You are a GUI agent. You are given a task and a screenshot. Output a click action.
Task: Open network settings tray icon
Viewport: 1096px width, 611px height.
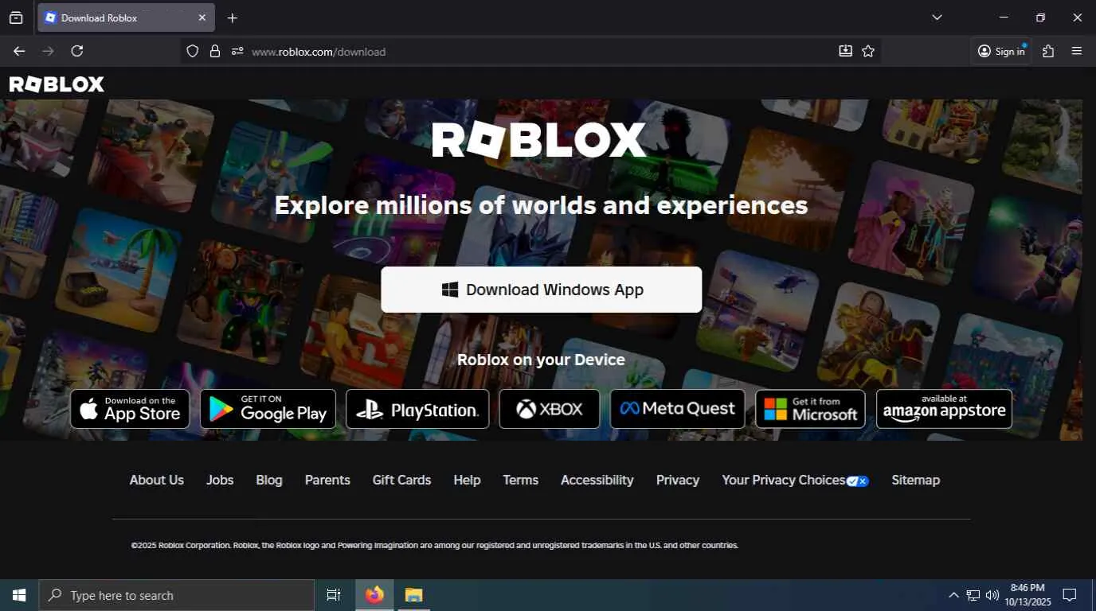click(973, 595)
